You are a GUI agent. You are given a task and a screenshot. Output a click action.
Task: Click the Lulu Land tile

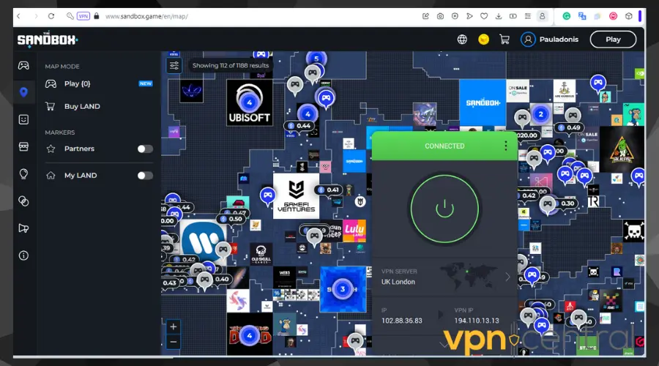tap(354, 231)
